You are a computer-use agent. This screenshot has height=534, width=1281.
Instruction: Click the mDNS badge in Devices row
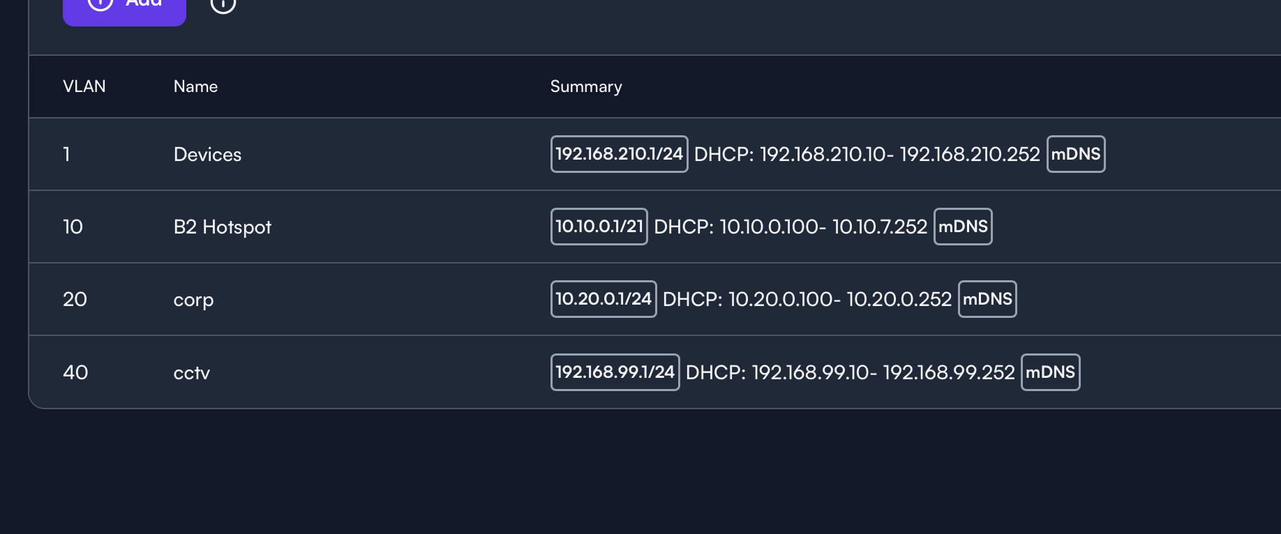pos(1075,154)
